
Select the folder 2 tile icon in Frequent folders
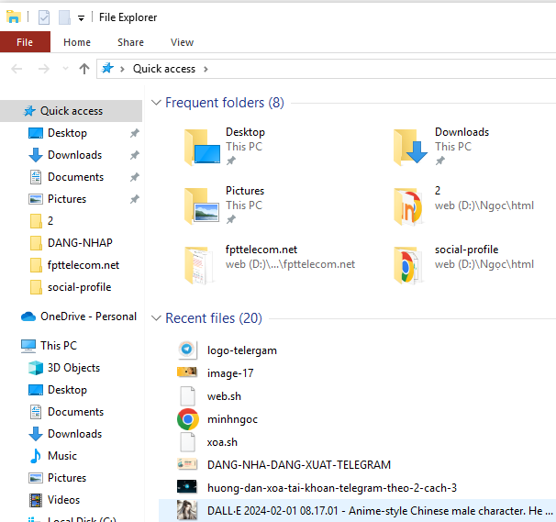[407, 206]
